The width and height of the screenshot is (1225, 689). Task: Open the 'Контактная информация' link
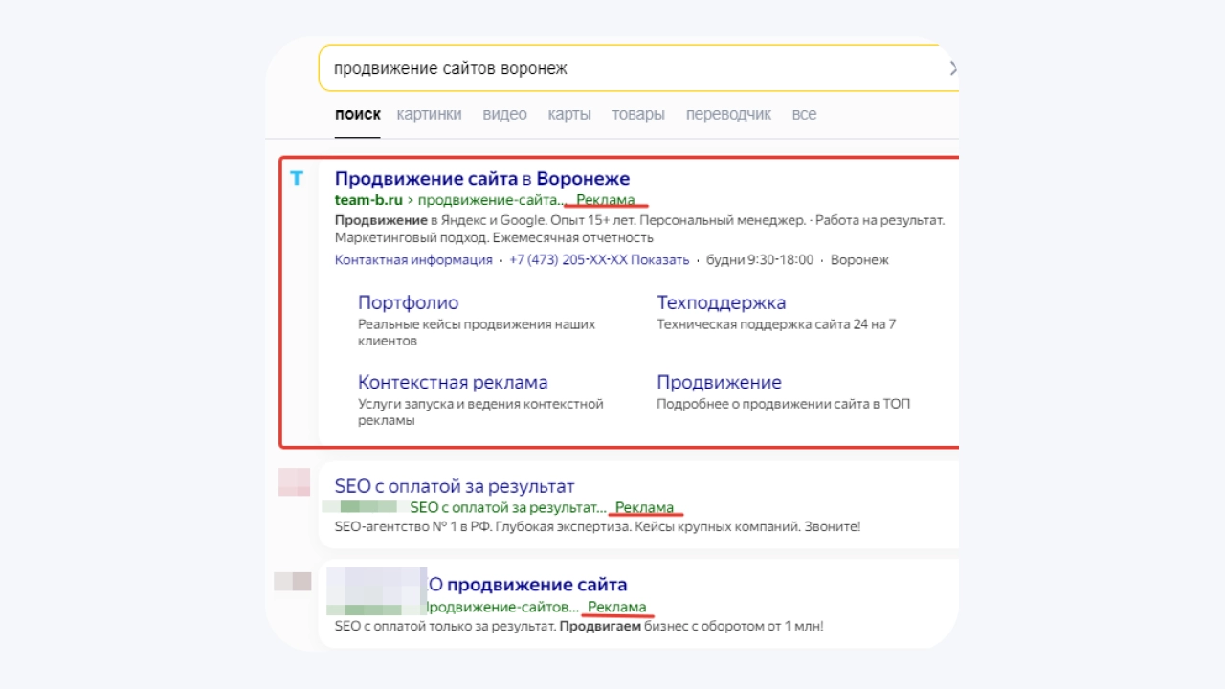coord(413,260)
